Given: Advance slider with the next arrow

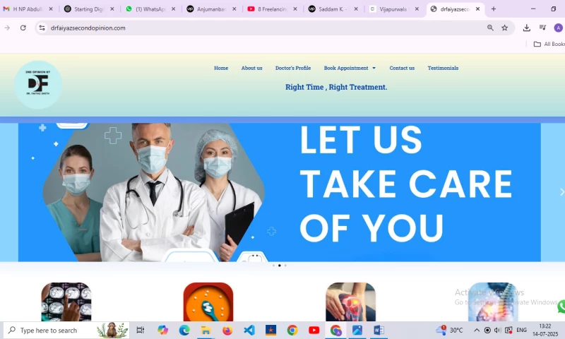Looking at the screenshot, I should [561, 192].
